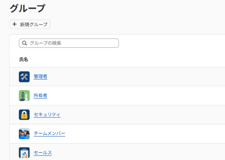Click the plus icon beside 新規グループ
The width and height of the screenshot is (225, 160).
pos(14,24)
